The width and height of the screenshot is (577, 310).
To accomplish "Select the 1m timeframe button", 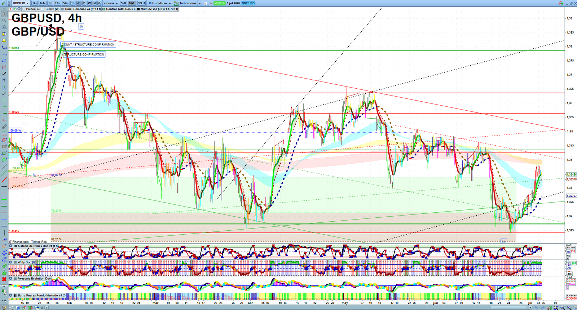I will (x=50, y=3).
